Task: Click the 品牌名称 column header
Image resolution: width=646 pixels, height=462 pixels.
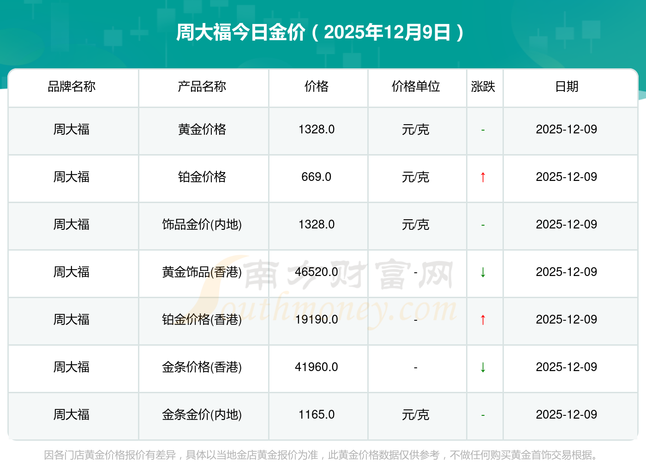Action: point(72,86)
